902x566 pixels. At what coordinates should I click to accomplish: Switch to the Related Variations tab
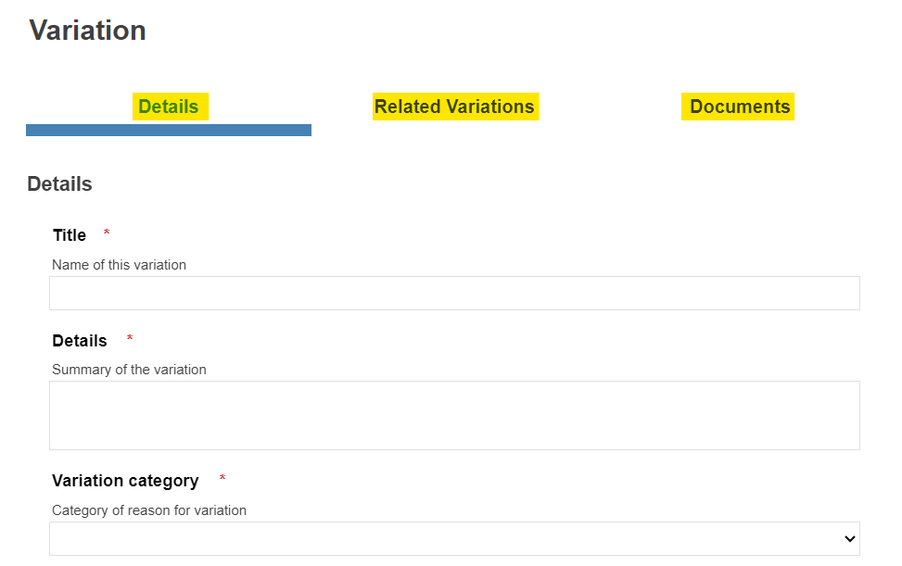click(x=454, y=107)
